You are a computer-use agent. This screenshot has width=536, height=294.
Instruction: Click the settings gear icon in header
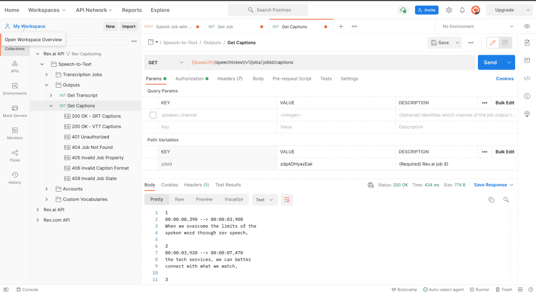pyautogui.click(x=449, y=10)
